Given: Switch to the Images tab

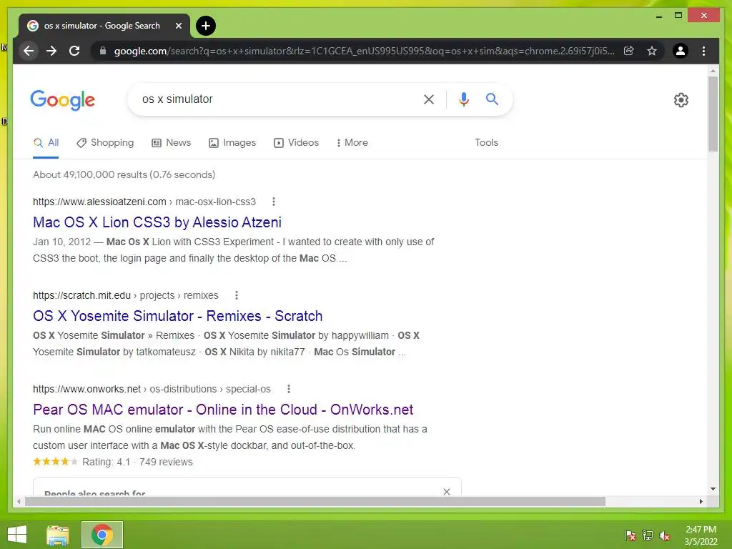Looking at the screenshot, I should point(232,142).
